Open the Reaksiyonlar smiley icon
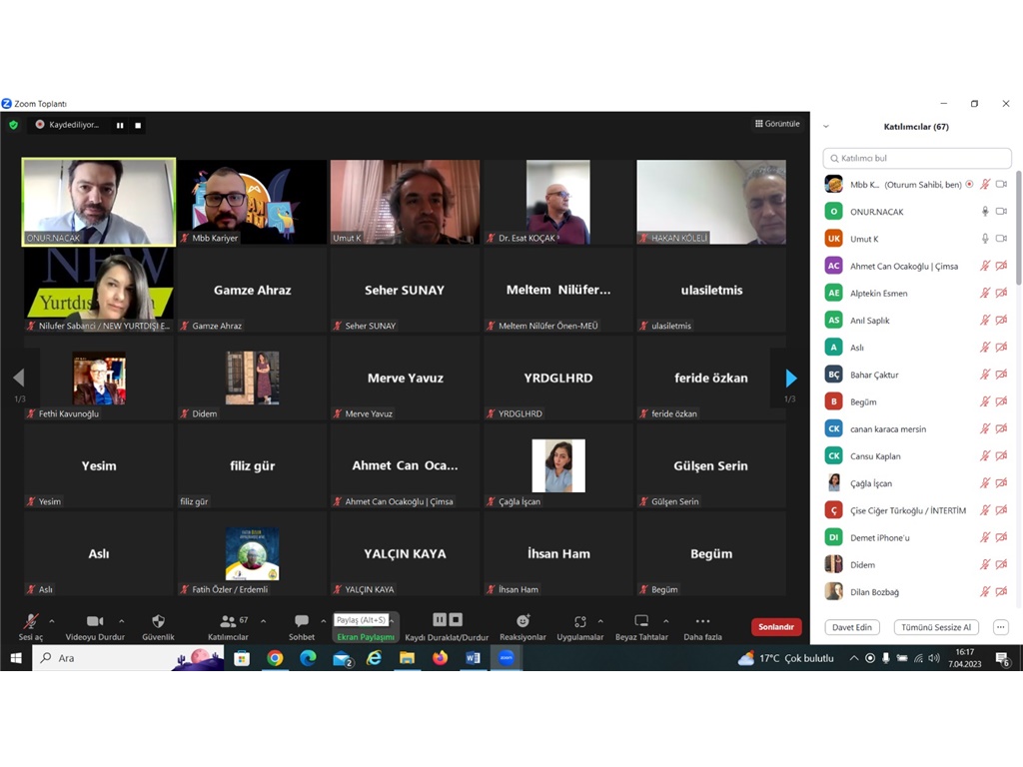1023x767 pixels. pyautogui.click(x=522, y=621)
